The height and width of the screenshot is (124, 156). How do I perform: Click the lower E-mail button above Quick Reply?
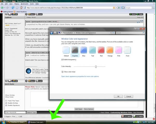tap(39, 81)
